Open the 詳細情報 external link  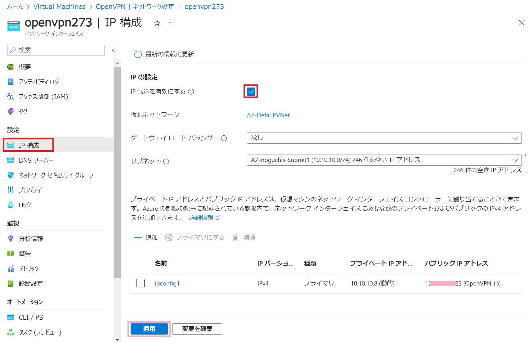(205, 218)
